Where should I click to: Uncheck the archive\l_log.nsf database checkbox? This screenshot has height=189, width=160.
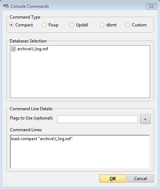point(13,49)
